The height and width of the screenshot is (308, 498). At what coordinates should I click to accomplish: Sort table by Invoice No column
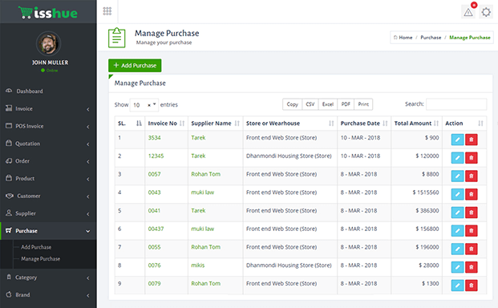click(x=167, y=124)
